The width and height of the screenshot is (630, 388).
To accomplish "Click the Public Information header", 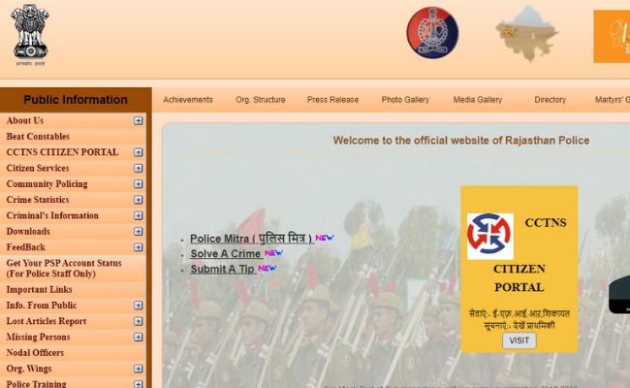I will (x=76, y=100).
